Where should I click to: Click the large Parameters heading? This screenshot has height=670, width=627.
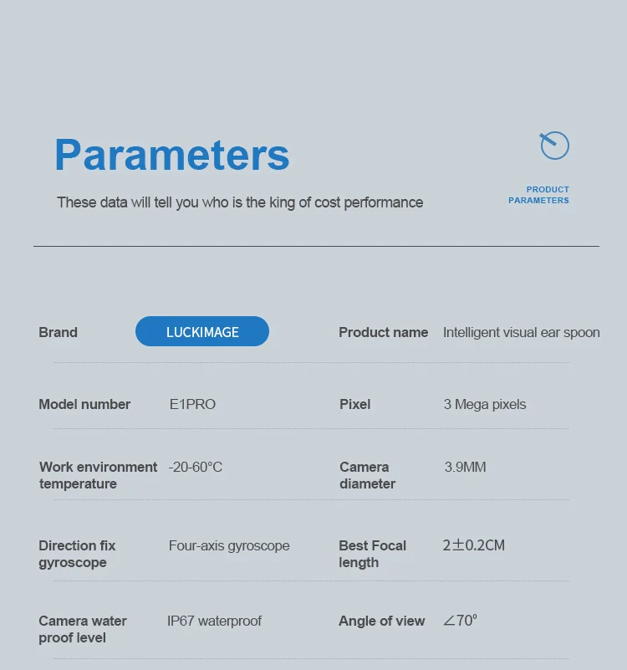pos(172,155)
